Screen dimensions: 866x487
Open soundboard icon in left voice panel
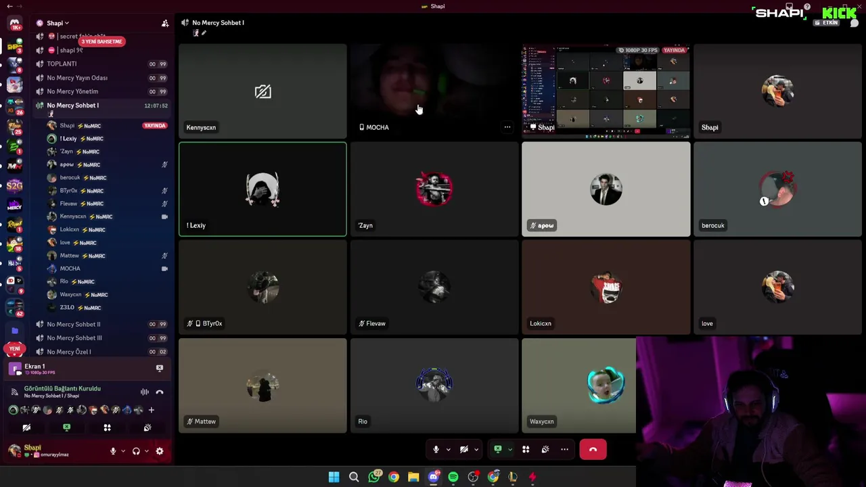147,427
